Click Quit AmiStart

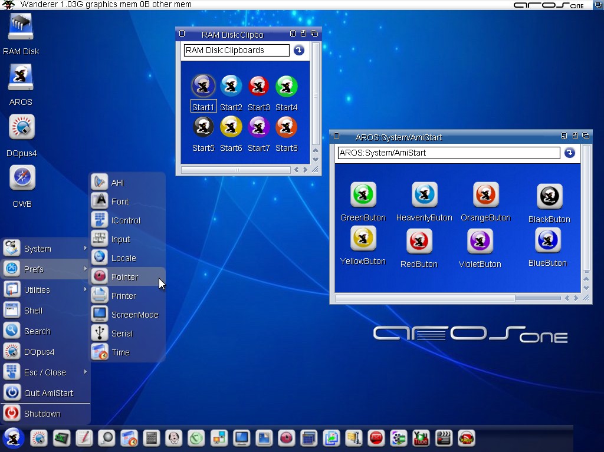click(x=48, y=393)
